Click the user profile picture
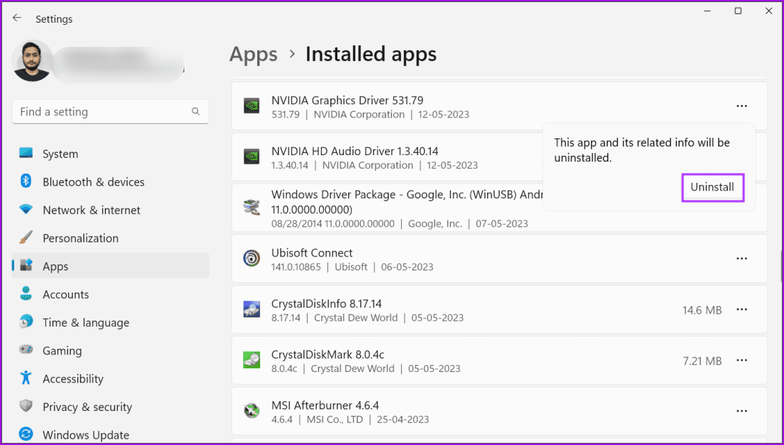Image resolution: width=784 pixels, height=445 pixels. tap(33, 61)
